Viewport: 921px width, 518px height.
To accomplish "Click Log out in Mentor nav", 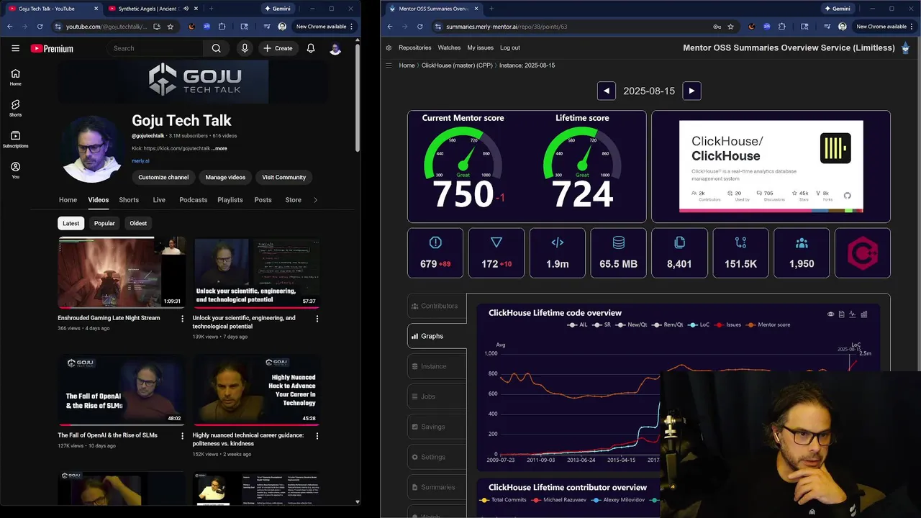I will 510,47.
